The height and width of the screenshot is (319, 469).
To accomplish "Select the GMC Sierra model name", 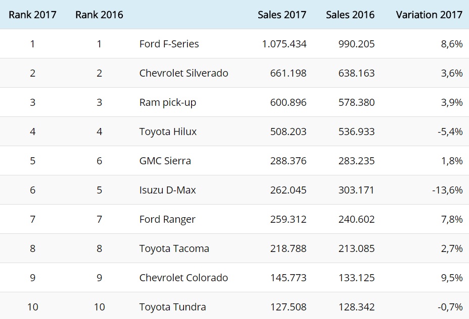I will tap(165, 161).
